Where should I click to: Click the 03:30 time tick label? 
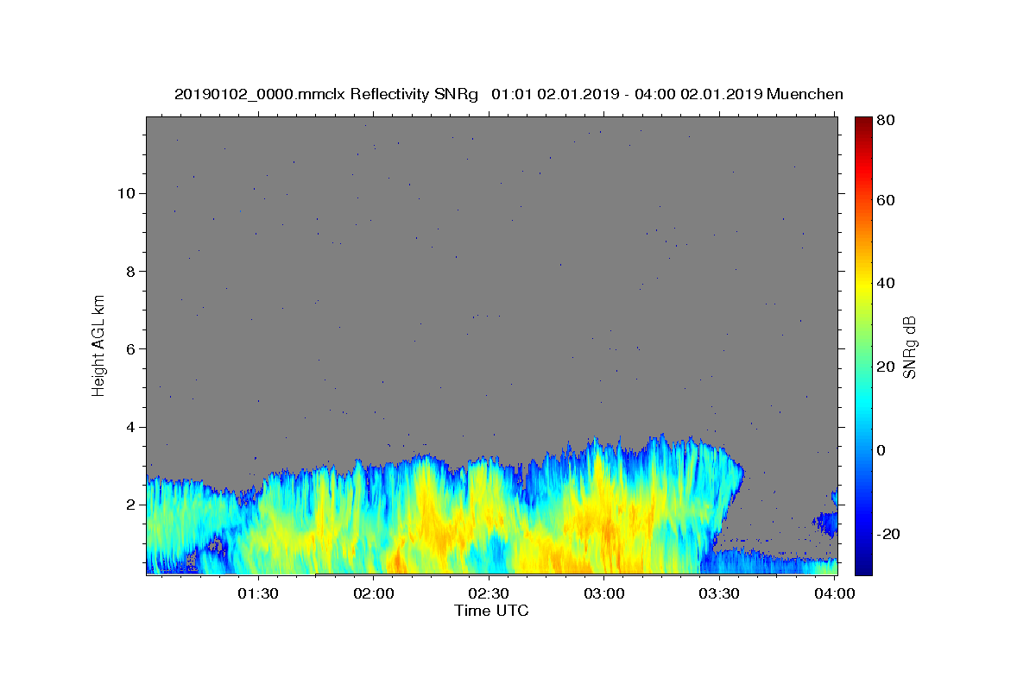[720, 593]
